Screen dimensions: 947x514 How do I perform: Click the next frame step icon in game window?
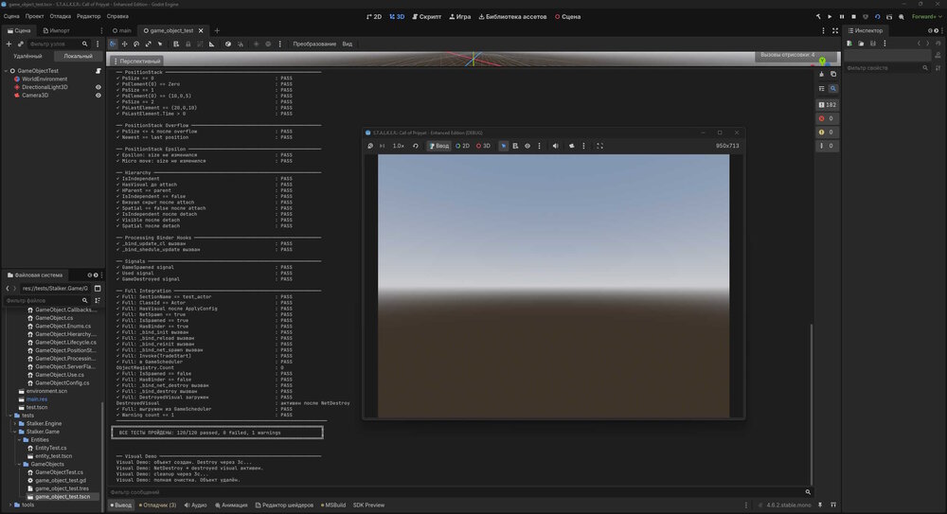pos(383,146)
